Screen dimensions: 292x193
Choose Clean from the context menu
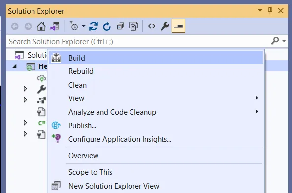(x=156, y=85)
